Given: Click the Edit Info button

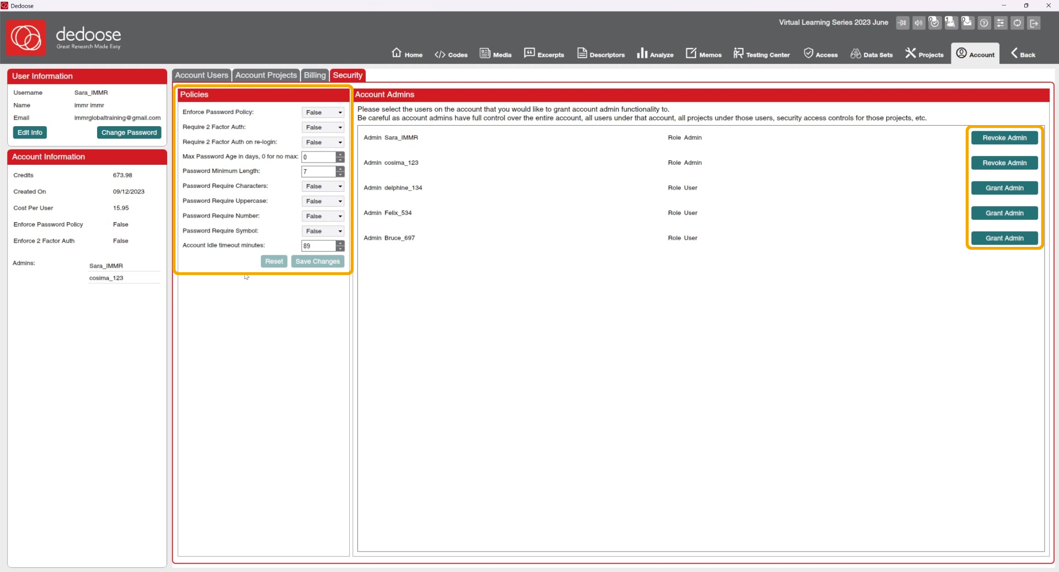Looking at the screenshot, I should tap(30, 133).
